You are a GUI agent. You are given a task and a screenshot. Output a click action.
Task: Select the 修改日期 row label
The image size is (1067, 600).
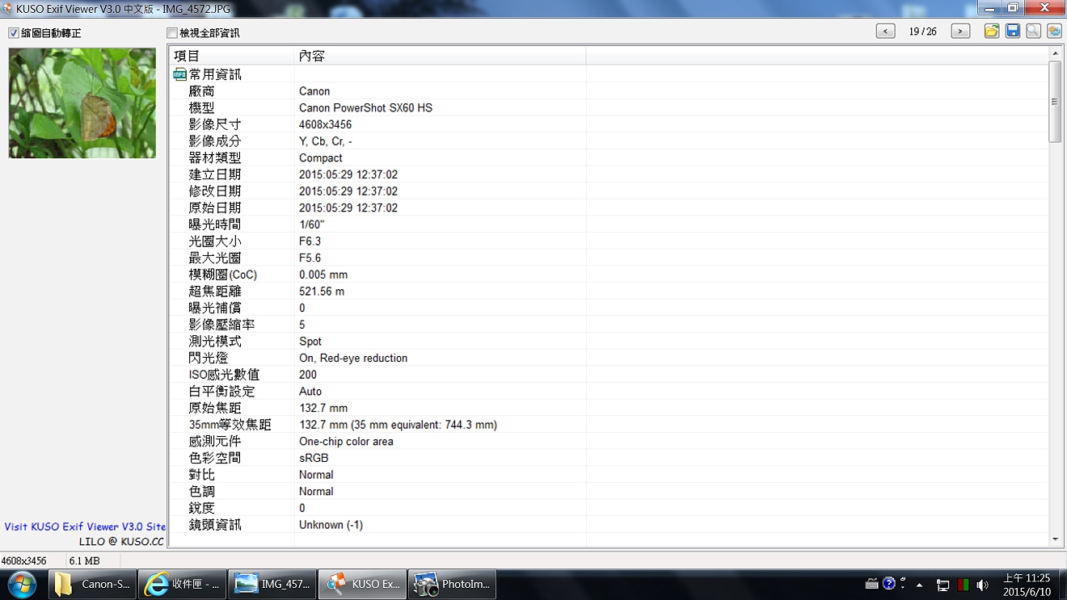(215, 191)
